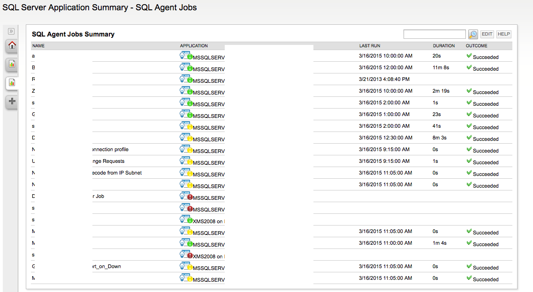Collapse the sidebar using the double-chevron button

[11, 31]
